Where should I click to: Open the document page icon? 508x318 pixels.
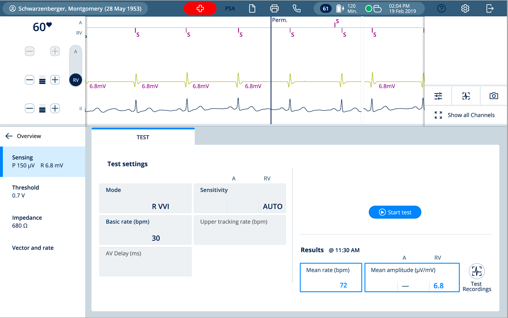252,8
